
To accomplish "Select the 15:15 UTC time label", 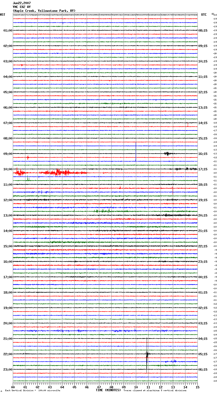I will [203, 138].
